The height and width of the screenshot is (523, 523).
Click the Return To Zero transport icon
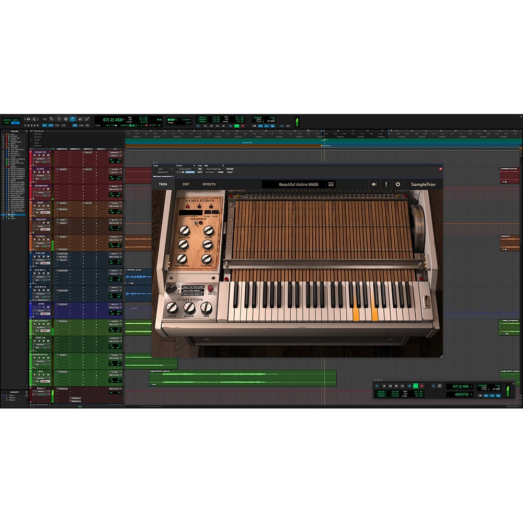pos(384,385)
